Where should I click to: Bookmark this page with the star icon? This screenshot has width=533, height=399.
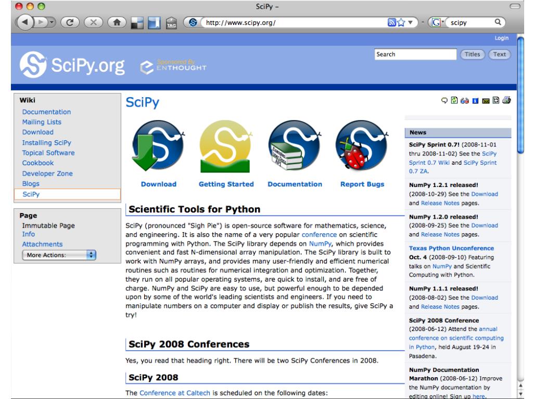[401, 22]
